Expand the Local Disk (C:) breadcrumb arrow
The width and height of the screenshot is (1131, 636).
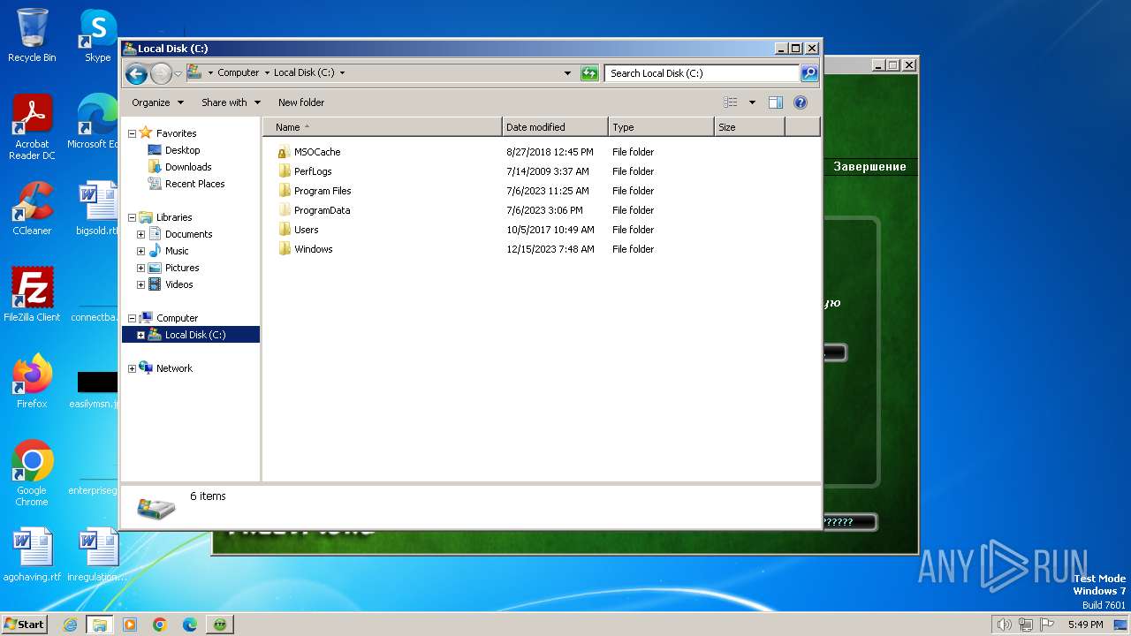point(342,73)
